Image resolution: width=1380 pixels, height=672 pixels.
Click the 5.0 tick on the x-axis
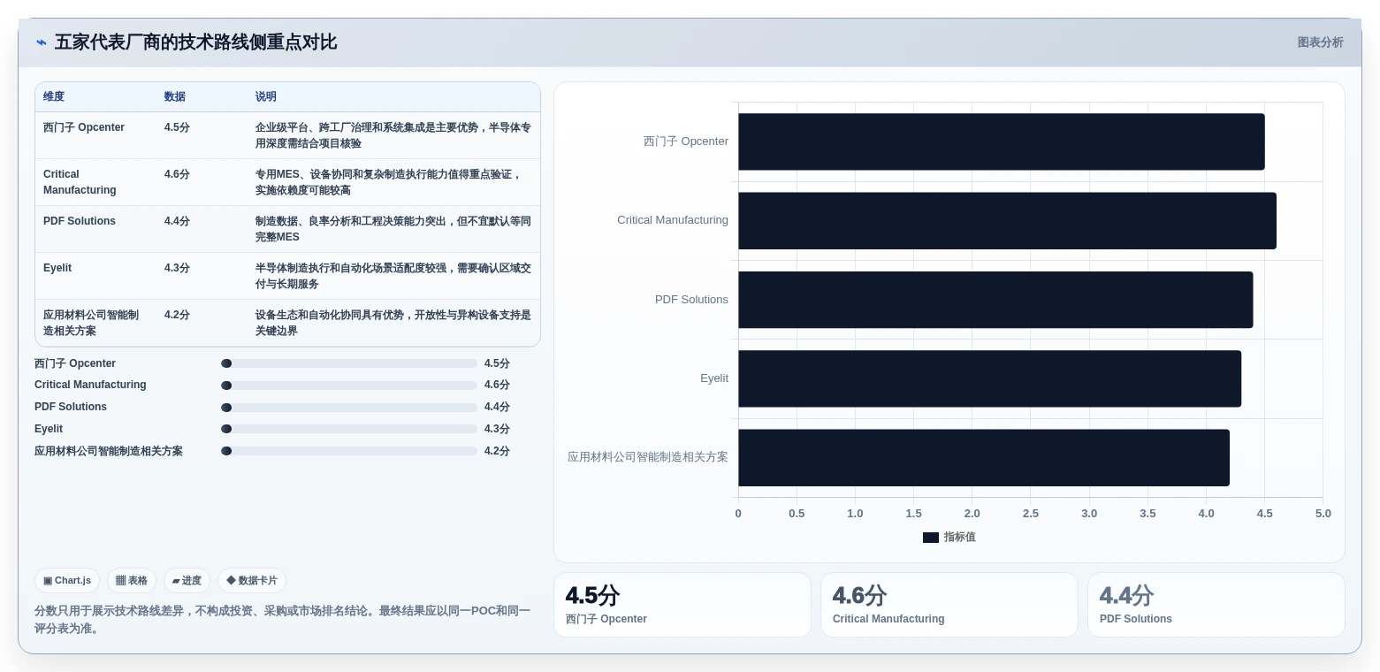click(x=1323, y=514)
